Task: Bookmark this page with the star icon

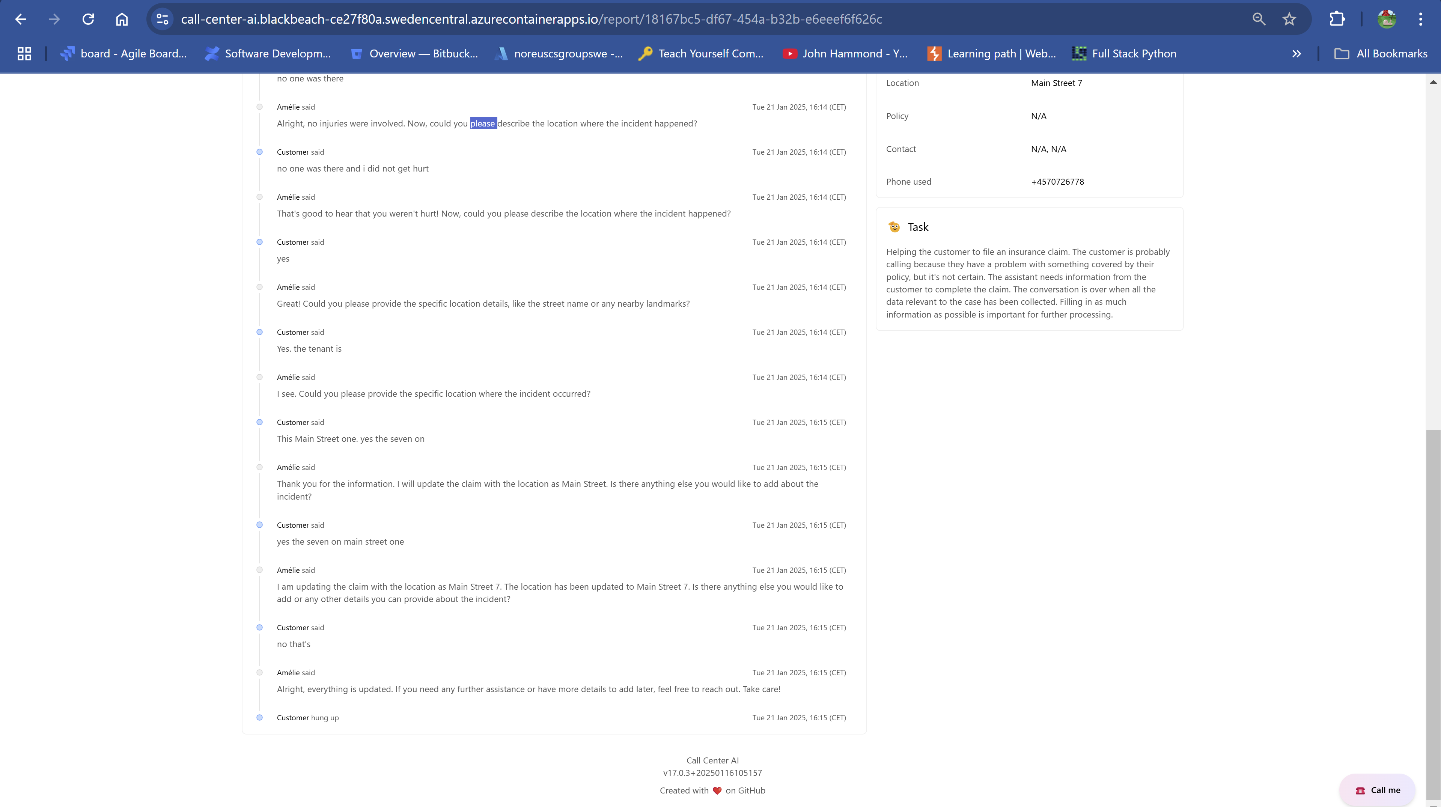Action: (x=1289, y=19)
